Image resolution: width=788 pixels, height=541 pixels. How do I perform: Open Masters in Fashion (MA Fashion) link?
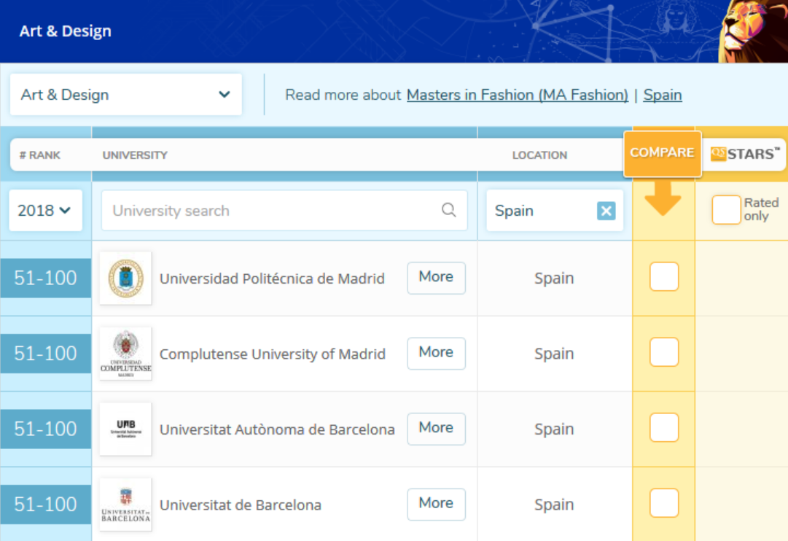[517, 95]
